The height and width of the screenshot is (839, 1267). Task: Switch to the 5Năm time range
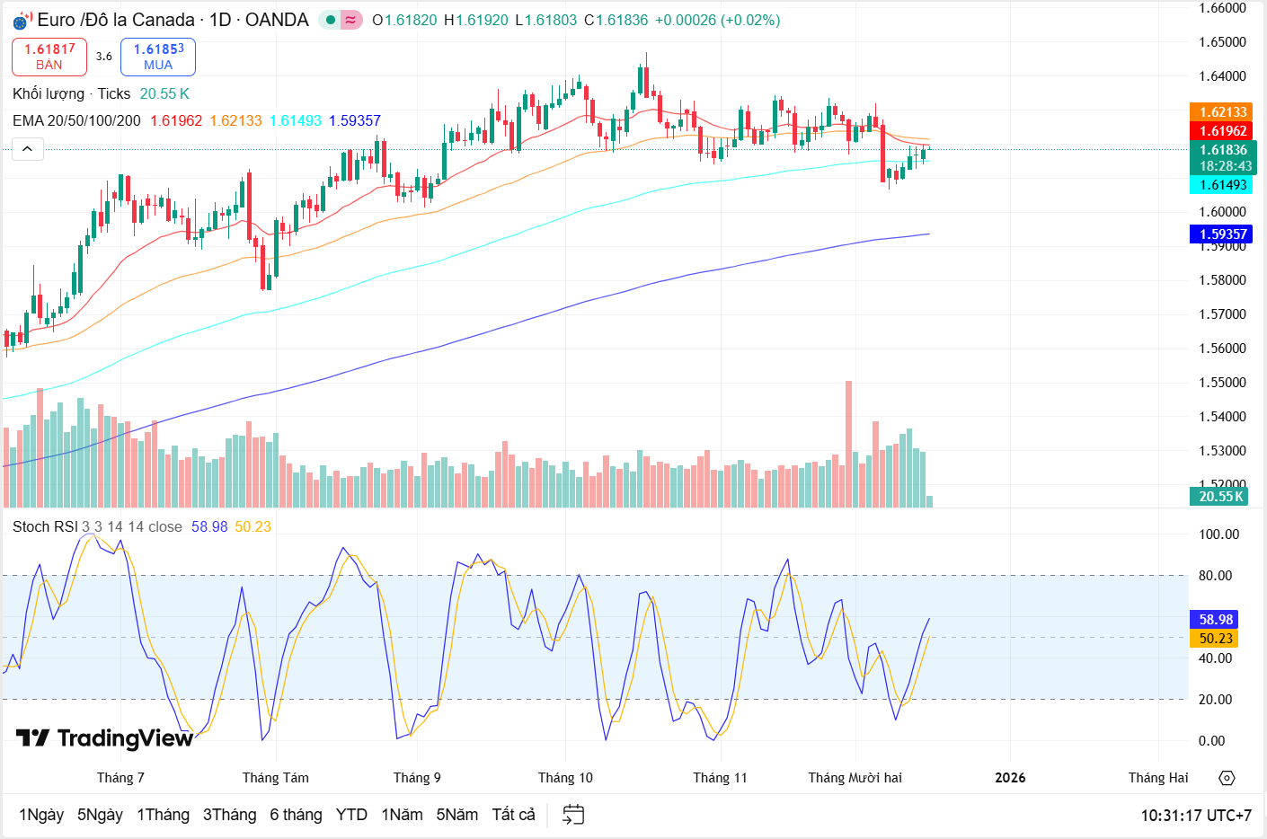point(456,815)
